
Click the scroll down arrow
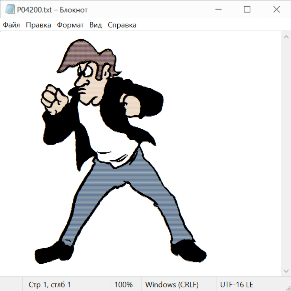point(286,270)
